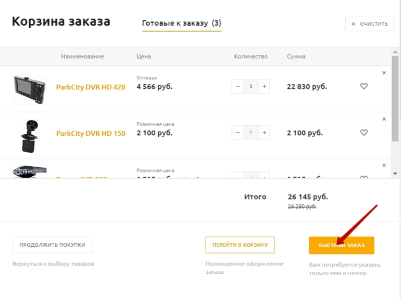The width and height of the screenshot is (401, 300).
Task: Select the Количество column header
Action: click(x=251, y=56)
